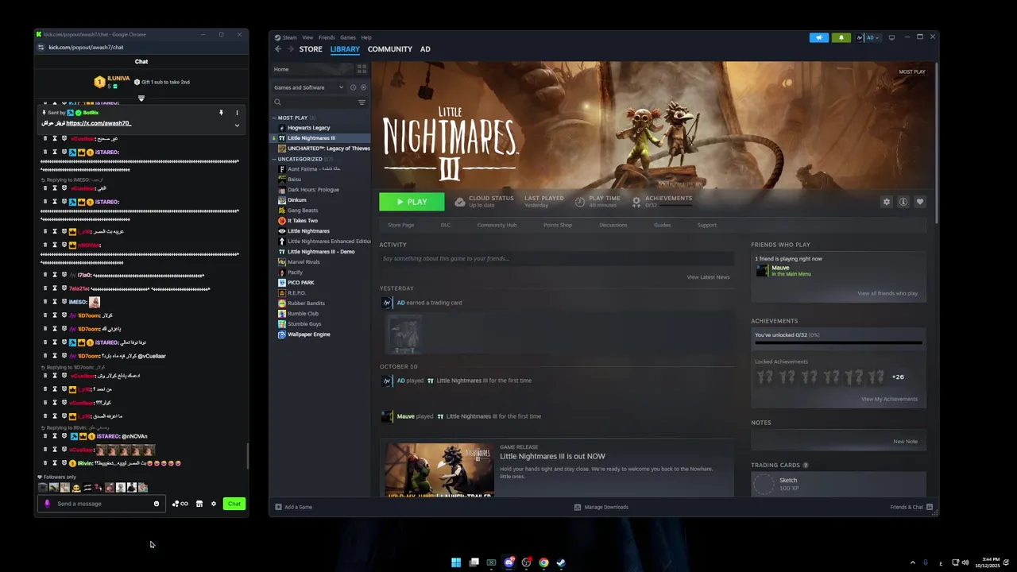
Task: Open the Friends & Chat icon
Action: point(930,507)
